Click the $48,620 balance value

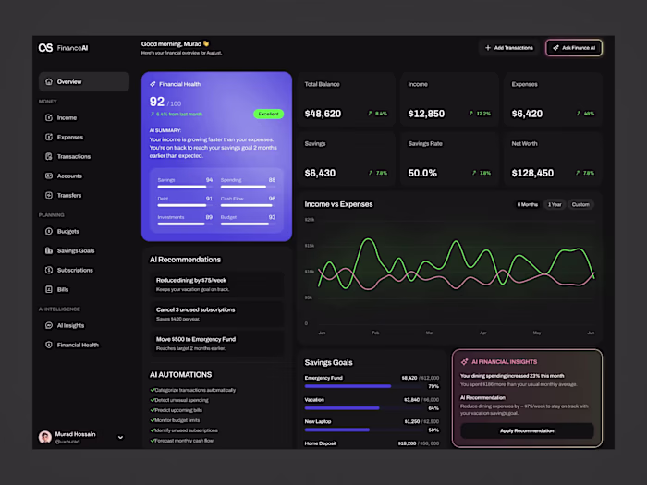[323, 114]
